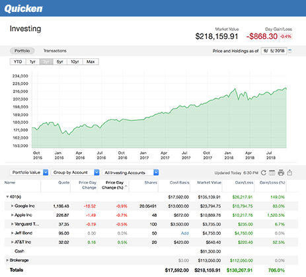
Task: Select the Max time range
Action: point(91,61)
